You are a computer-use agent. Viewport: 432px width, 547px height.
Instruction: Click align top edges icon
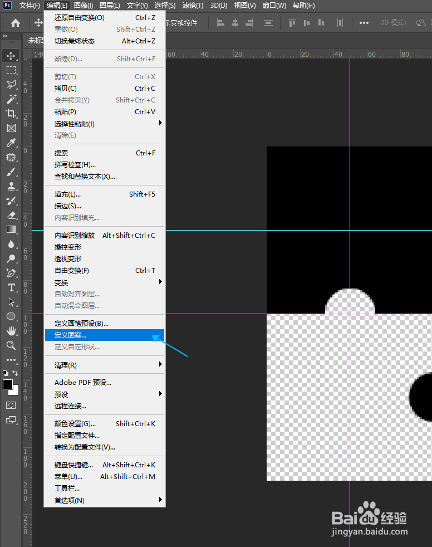tap(292, 23)
